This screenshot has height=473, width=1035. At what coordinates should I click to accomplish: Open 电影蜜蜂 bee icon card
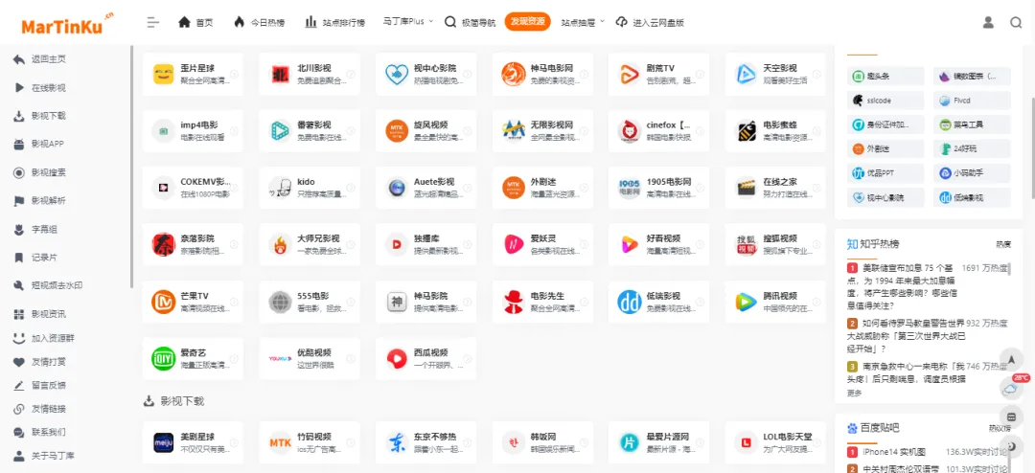775,130
